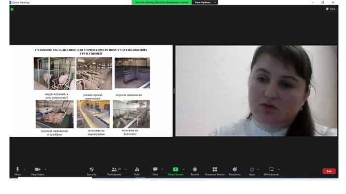Open the View layout button at top right
The width and height of the screenshot is (346, 194).
tap(331, 9)
